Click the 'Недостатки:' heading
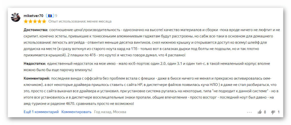The image size is (291, 125). coord(35,63)
